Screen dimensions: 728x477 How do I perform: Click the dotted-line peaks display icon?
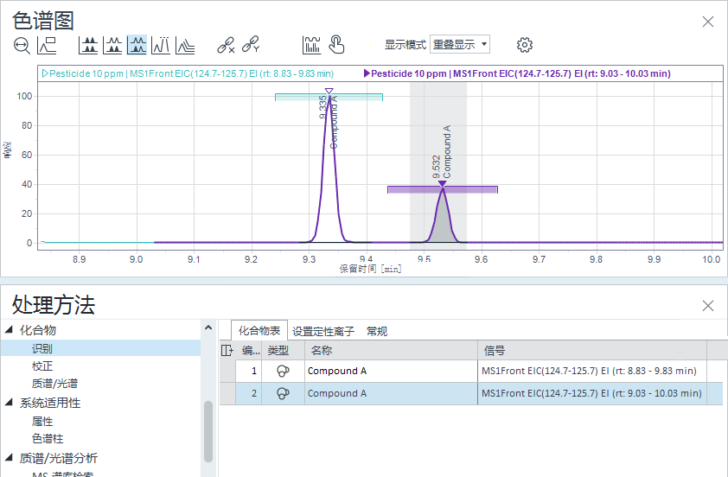point(161,46)
